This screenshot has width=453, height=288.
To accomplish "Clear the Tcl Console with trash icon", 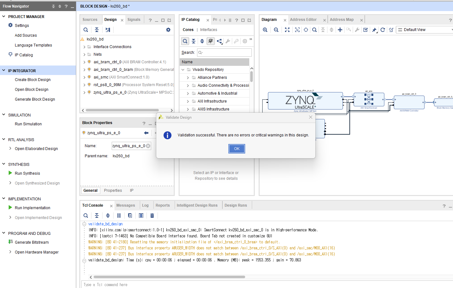I will point(152,216).
